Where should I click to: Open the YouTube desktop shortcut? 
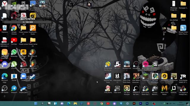[14, 40]
